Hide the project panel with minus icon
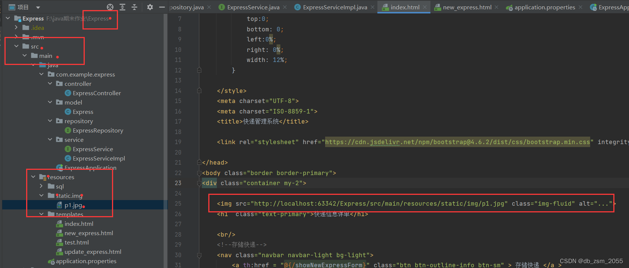629x268 pixels. coord(162,7)
